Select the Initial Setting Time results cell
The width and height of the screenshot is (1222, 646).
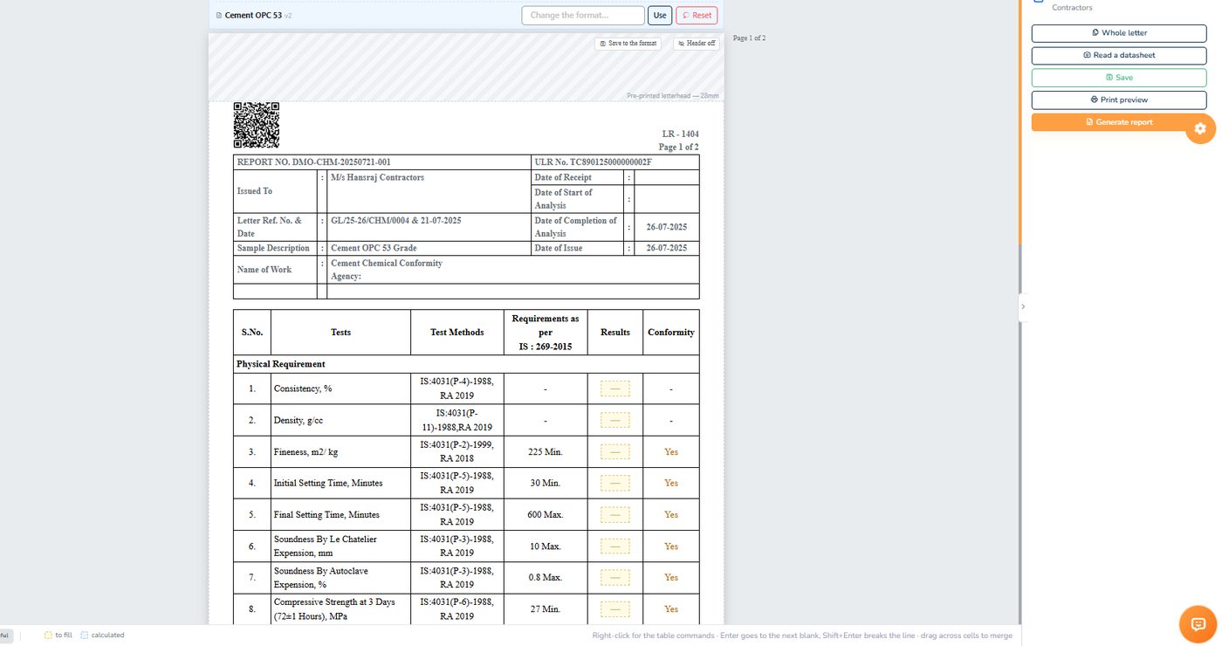point(614,483)
